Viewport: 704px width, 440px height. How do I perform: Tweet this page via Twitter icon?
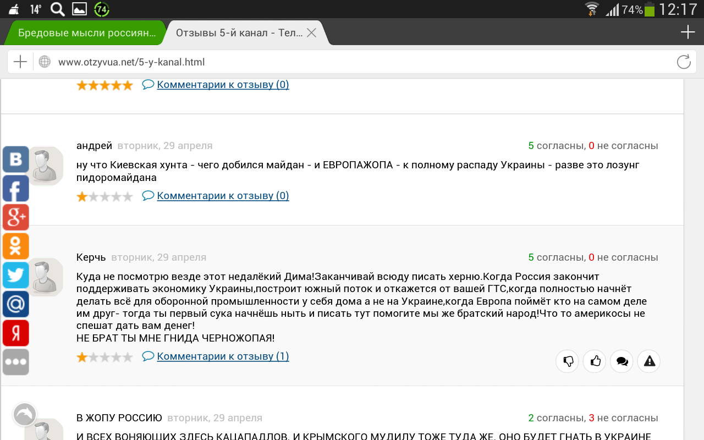(15, 275)
